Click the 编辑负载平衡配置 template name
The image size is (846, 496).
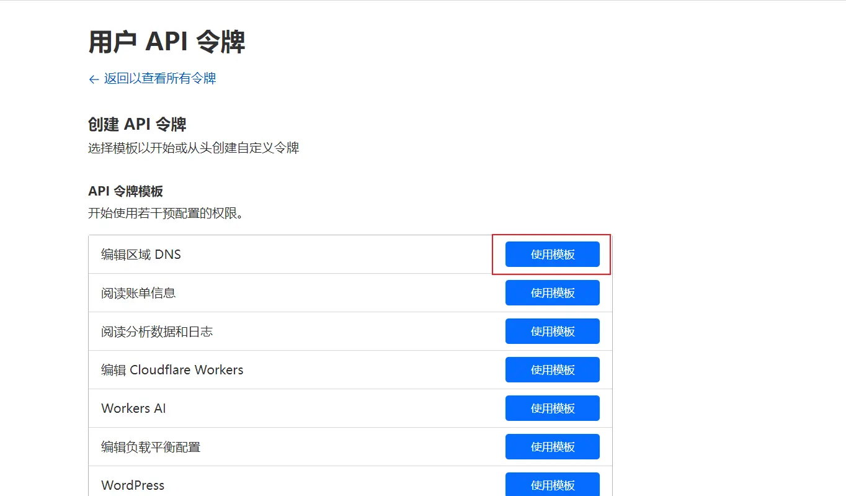[x=151, y=447]
